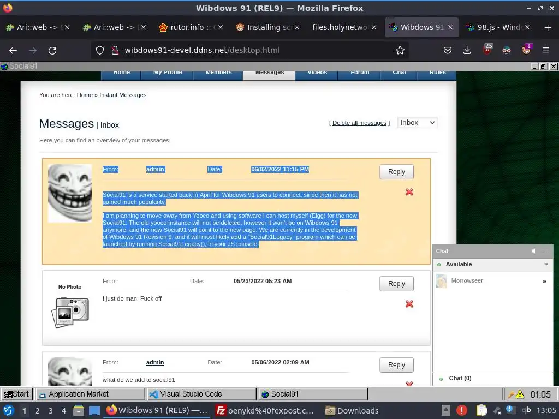Click the "I just do man" message text
559x419 pixels.
[132, 298]
